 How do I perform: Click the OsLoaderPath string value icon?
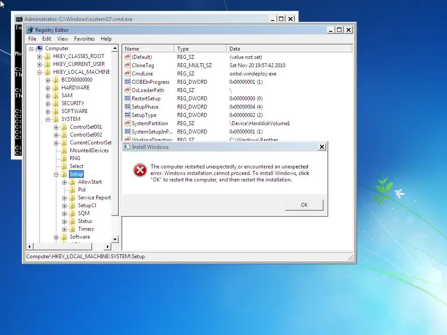pyautogui.click(x=127, y=90)
